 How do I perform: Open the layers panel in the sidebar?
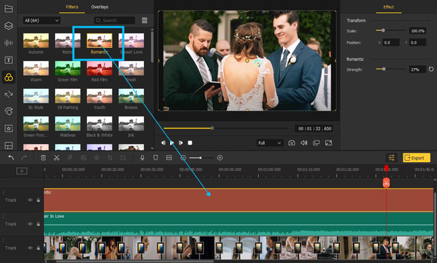pyautogui.click(x=9, y=26)
